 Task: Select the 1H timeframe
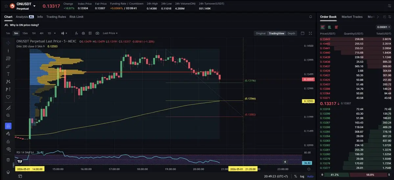(x=34, y=33)
